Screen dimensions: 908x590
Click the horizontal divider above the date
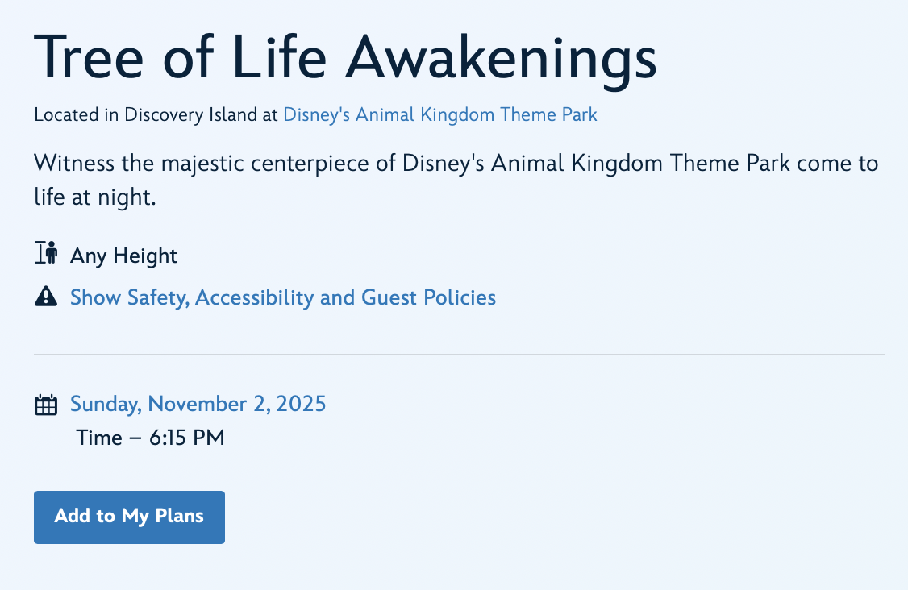click(x=459, y=355)
